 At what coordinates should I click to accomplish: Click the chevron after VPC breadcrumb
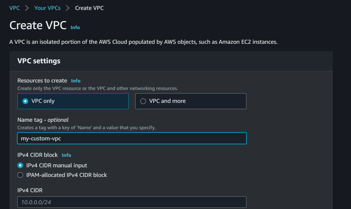coord(27,8)
